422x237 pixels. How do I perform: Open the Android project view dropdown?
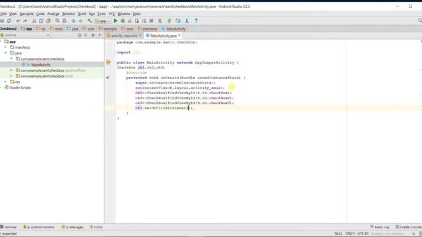tap(25, 35)
